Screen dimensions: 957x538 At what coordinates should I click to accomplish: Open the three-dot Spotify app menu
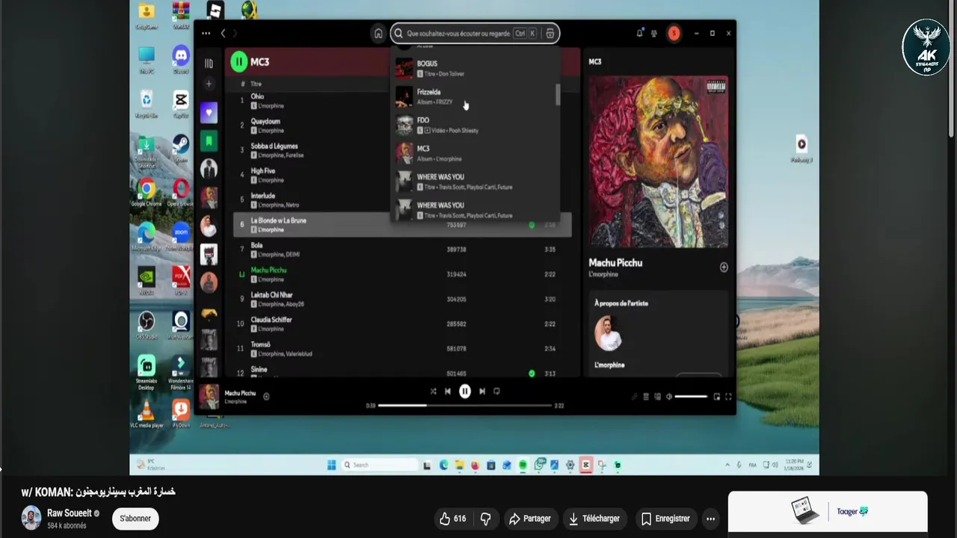click(206, 34)
